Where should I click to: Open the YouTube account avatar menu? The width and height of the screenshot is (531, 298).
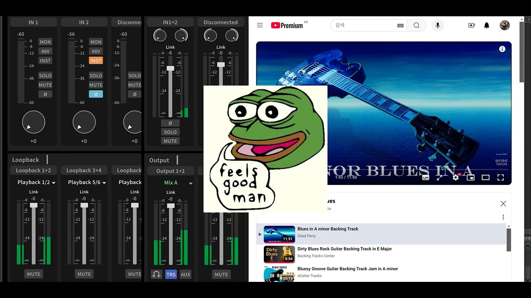[x=504, y=25]
